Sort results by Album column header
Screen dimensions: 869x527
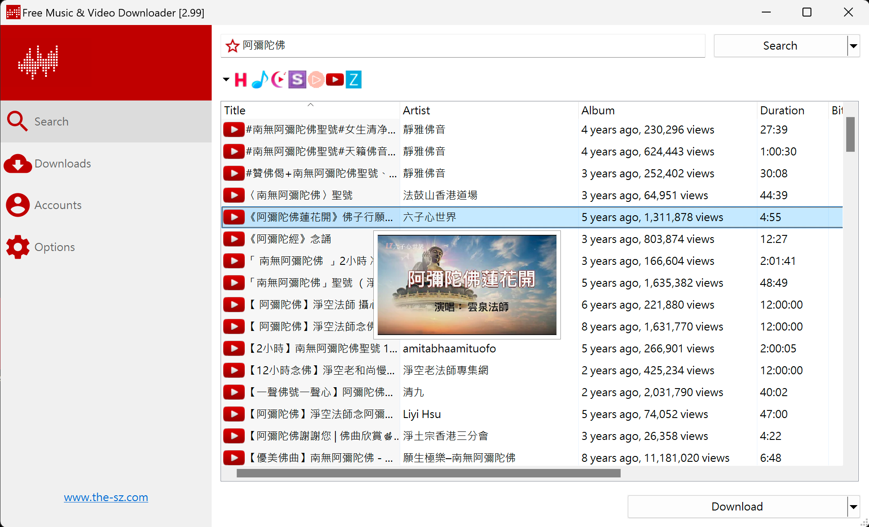(x=668, y=110)
